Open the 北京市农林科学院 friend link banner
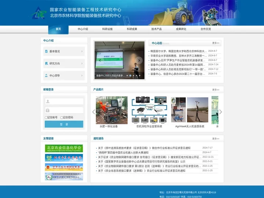264x198 pixels. point(64,158)
